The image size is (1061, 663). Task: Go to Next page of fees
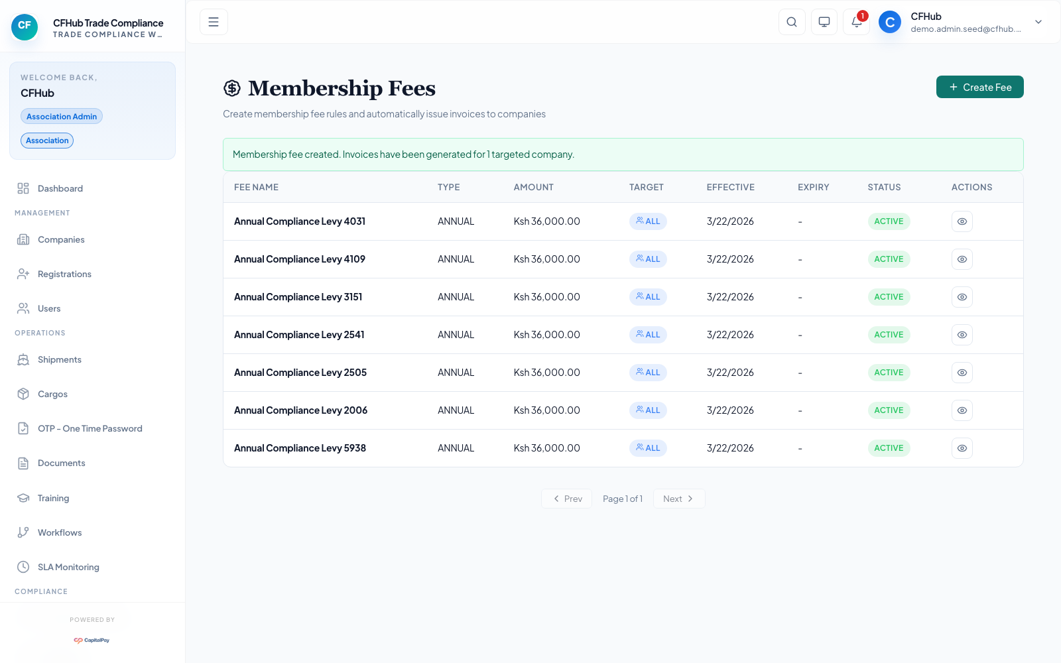[x=678, y=498]
